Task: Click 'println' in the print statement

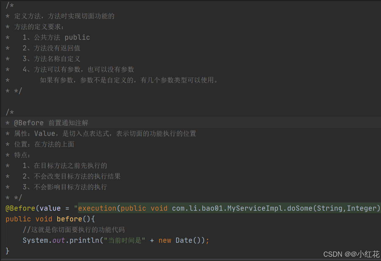Action: click(x=84, y=240)
